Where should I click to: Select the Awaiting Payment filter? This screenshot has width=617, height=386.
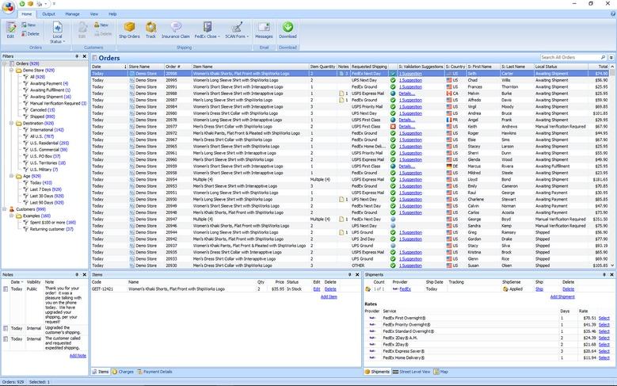(49, 83)
